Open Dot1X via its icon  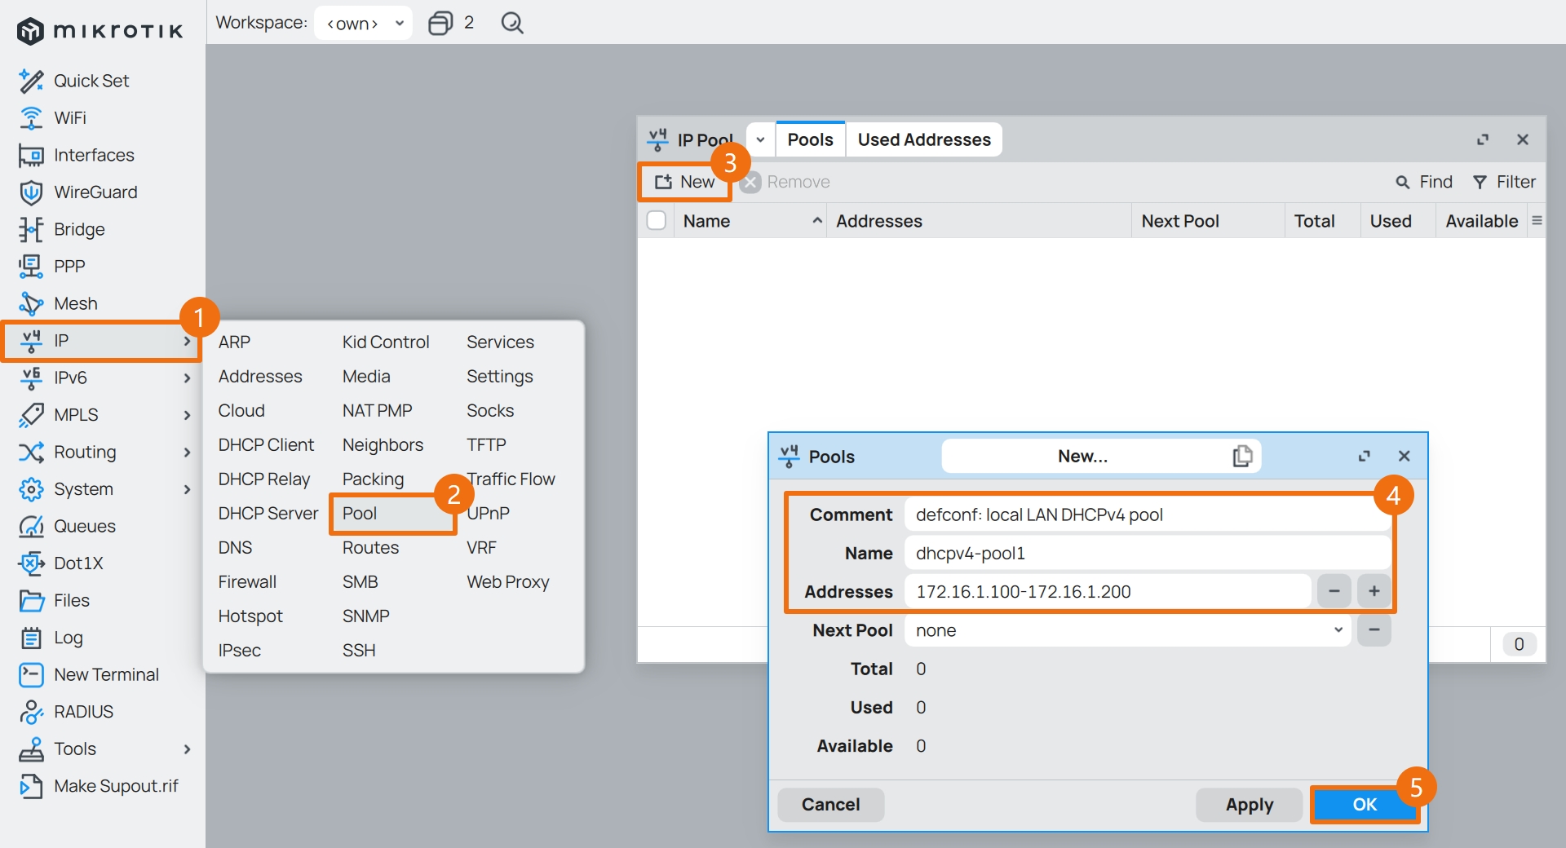(31, 563)
